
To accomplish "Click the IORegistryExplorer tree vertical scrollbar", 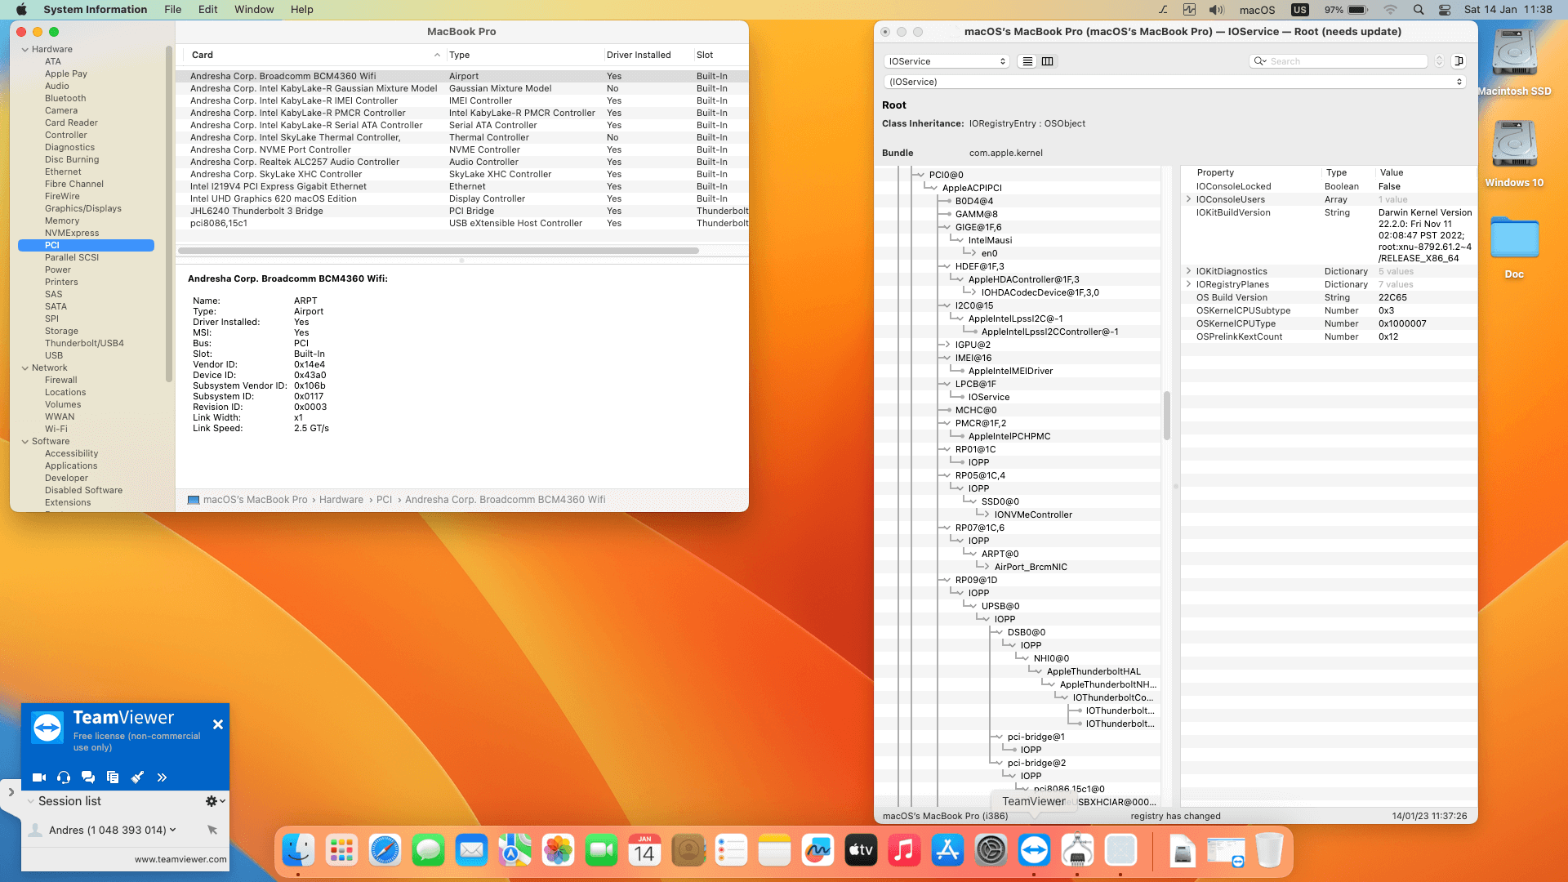I will pos(1167,416).
